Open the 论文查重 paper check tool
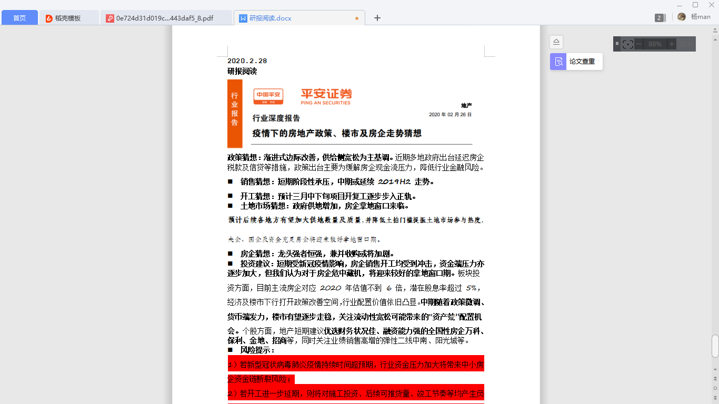 point(576,62)
